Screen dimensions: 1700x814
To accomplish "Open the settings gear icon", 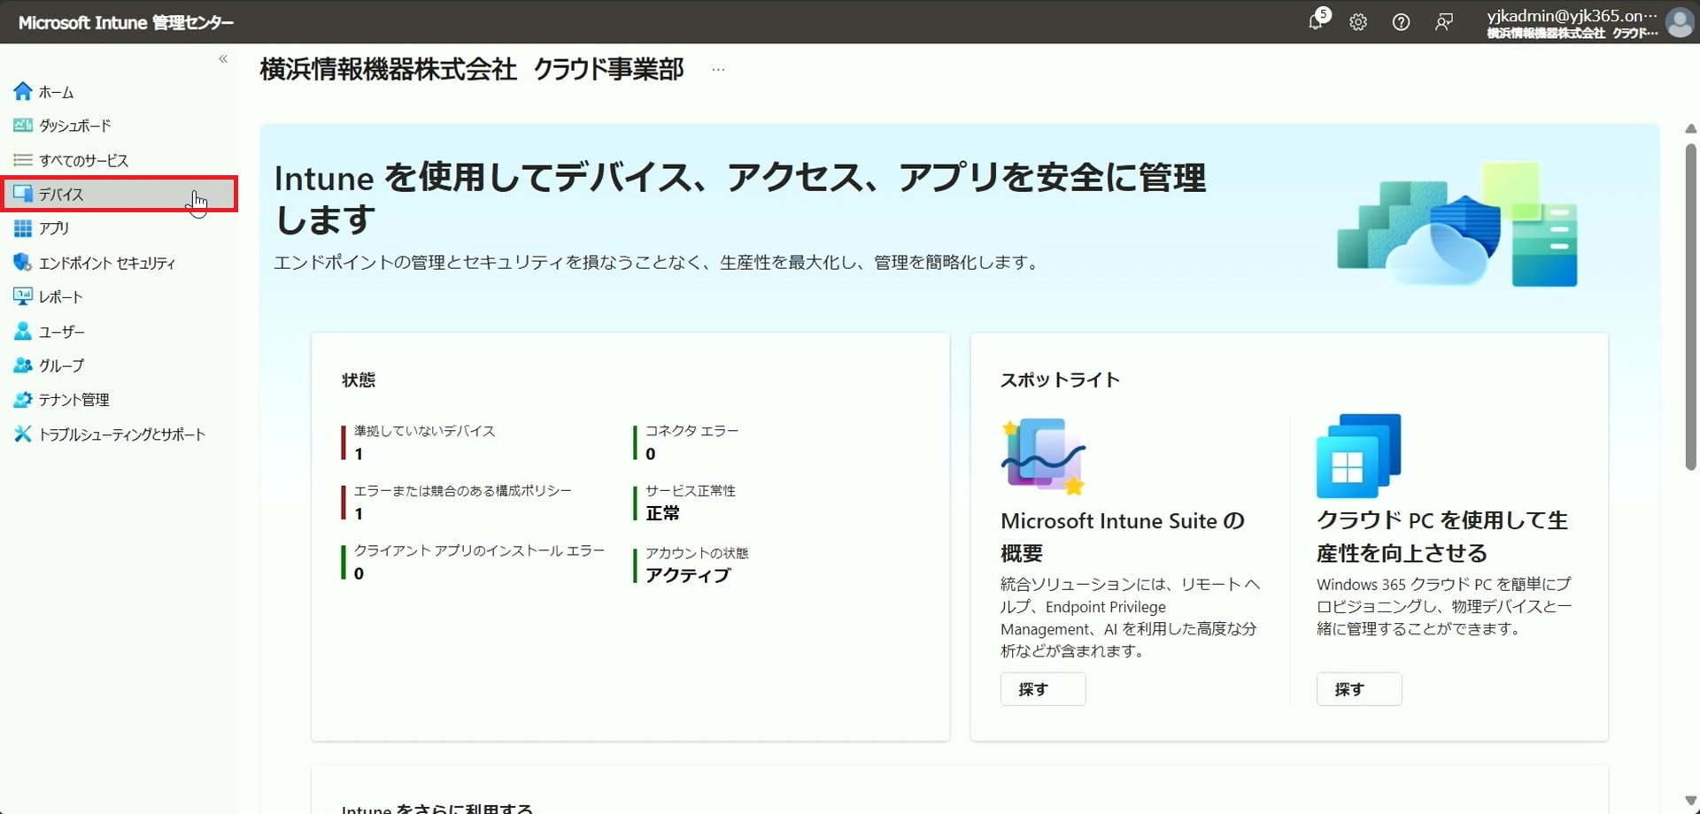I will click(x=1358, y=22).
